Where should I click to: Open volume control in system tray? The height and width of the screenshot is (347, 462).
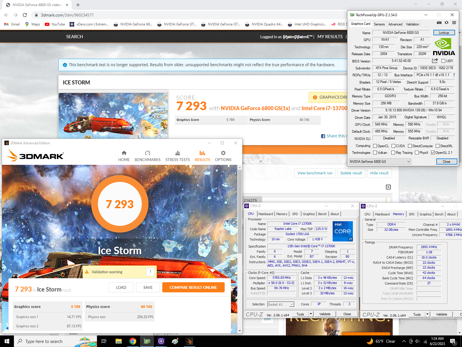click(418, 341)
